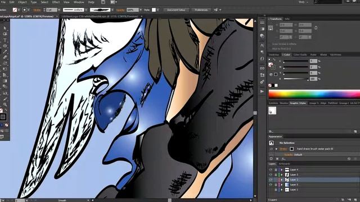This screenshot has width=360, height=202.
Task: Click Clear Appearance icon
Action: (x=349, y=159)
